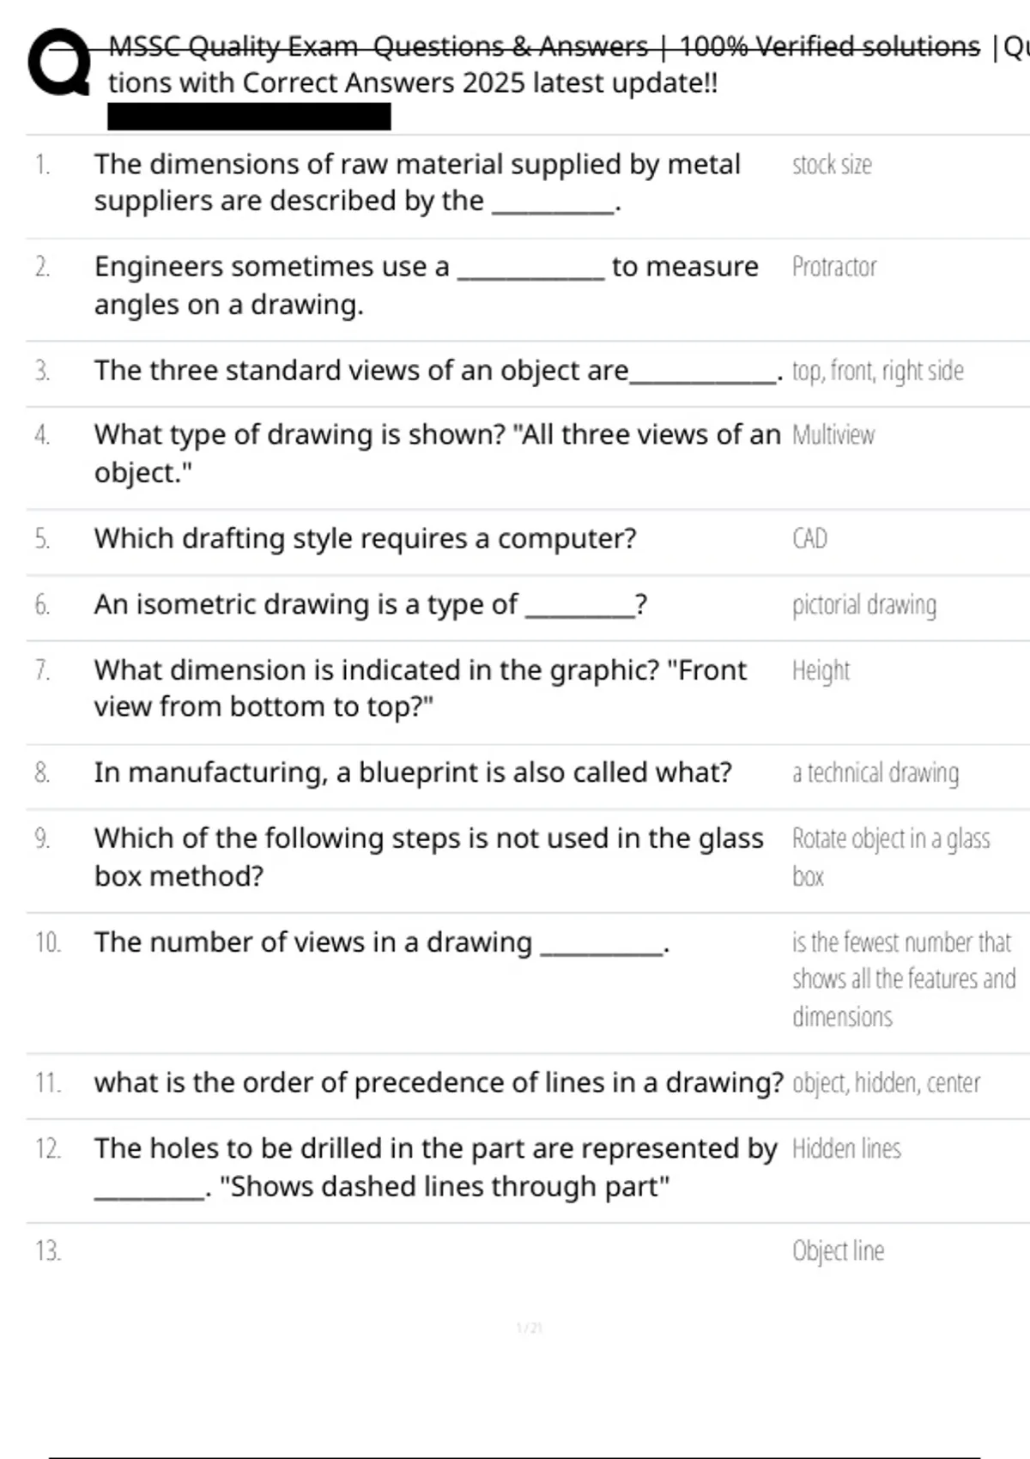Select the 'a technical drawing' answer
This screenshot has height=1459, width=1030.
(875, 772)
